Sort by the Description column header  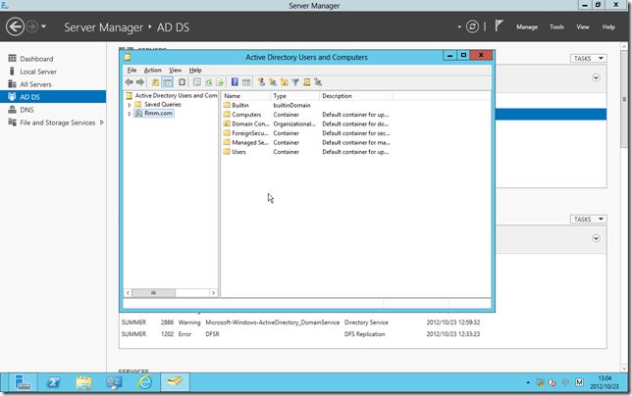pos(356,96)
